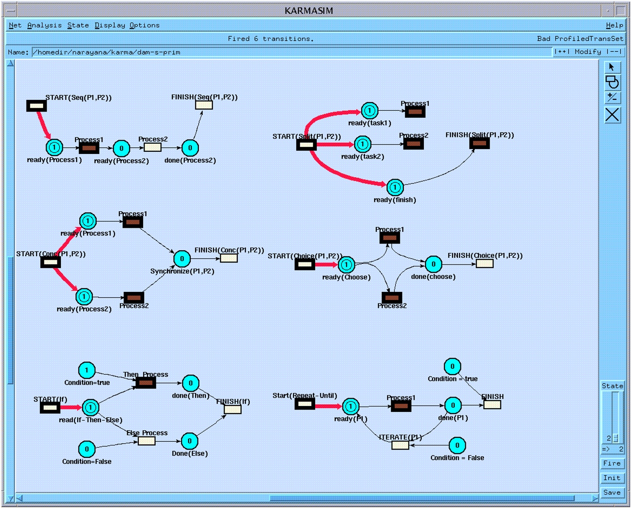
Task: Click the done(P1) place
Action: (453, 406)
